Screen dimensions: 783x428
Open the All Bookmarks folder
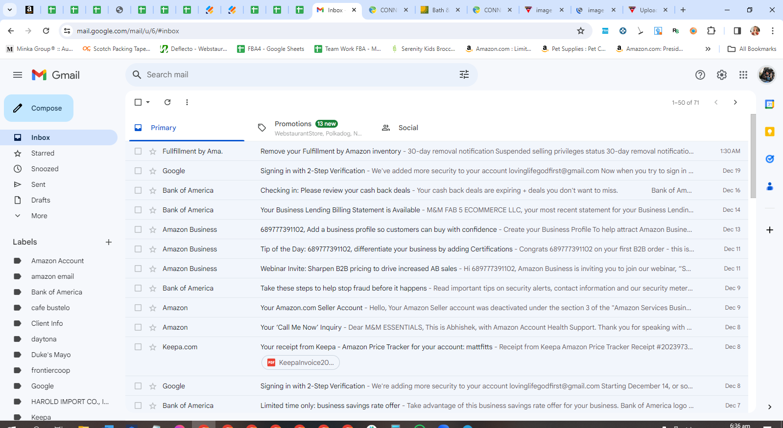click(x=752, y=49)
